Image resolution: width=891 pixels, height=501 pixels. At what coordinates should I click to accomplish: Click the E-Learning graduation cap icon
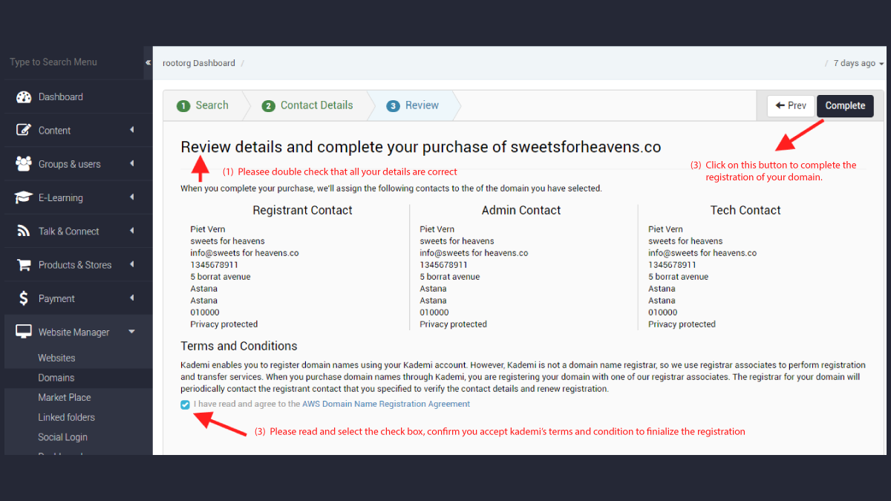(x=24, y=197)
